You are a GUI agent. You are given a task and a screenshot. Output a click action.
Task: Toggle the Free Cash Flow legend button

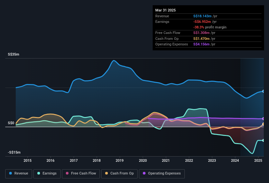[x=81, y=174]
